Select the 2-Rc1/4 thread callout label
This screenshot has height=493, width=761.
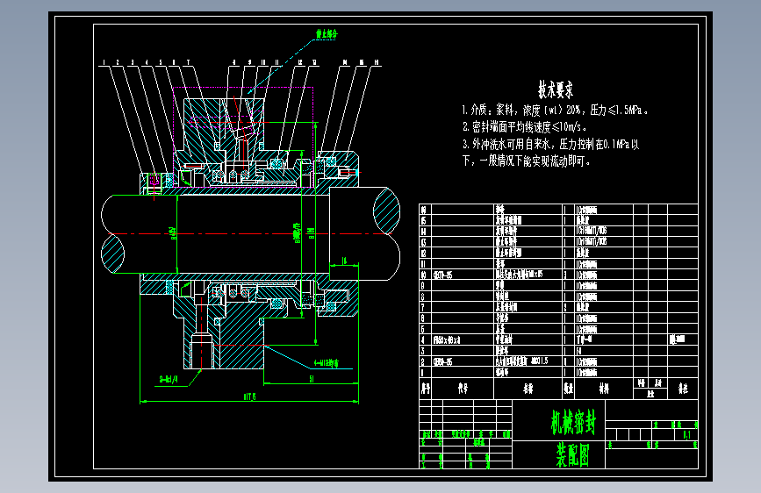pos(169,380)
